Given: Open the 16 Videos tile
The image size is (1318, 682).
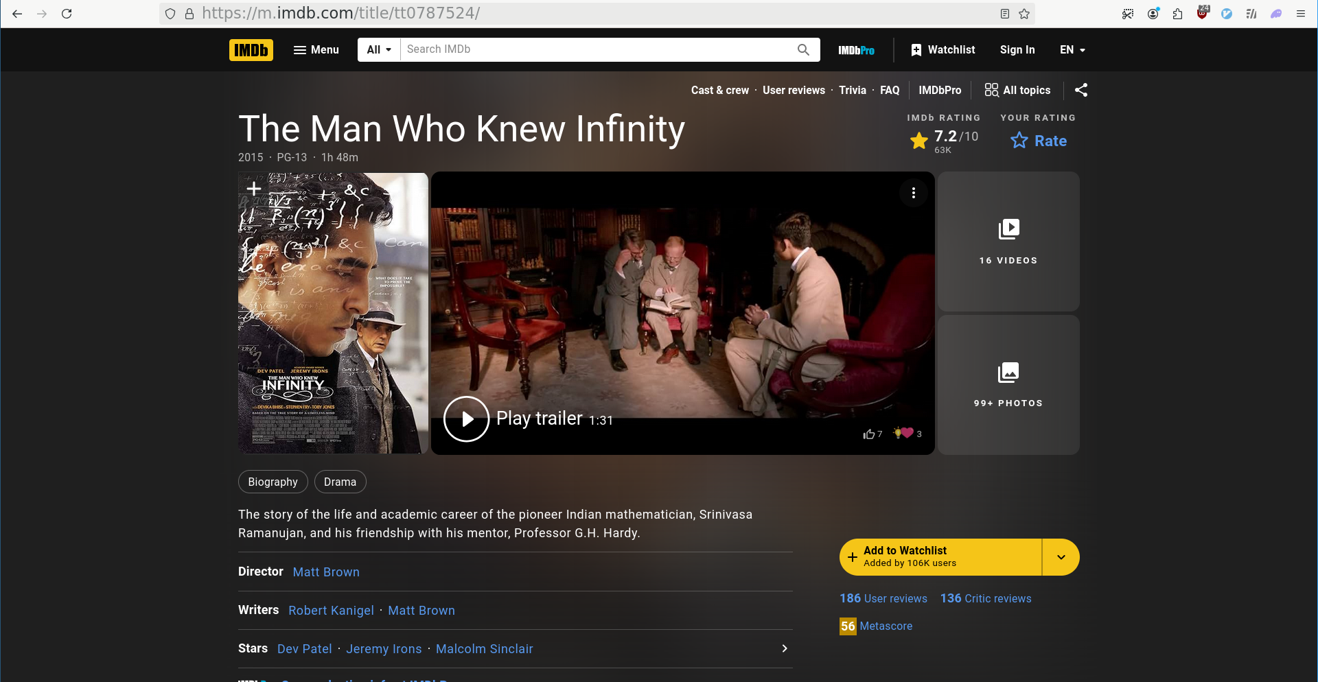Looking at the screenshot, I should point(1008,242).
